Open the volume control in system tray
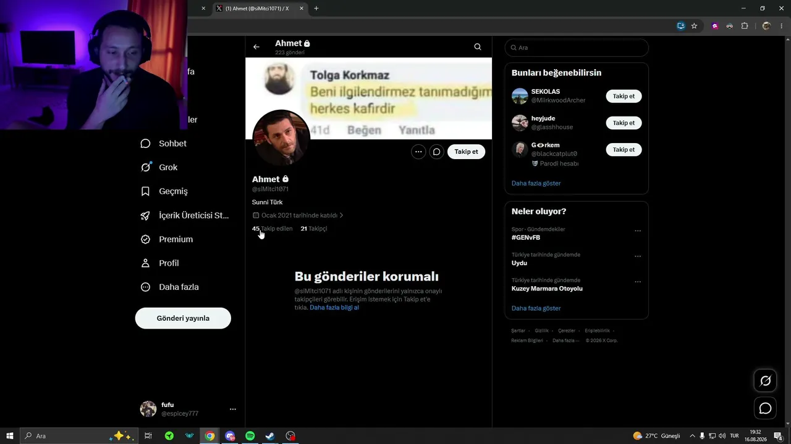The image size is (791, 444). coord(722,436)
